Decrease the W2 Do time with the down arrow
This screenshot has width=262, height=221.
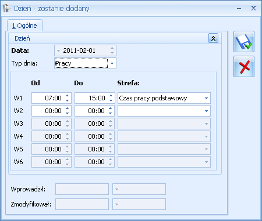110,113
